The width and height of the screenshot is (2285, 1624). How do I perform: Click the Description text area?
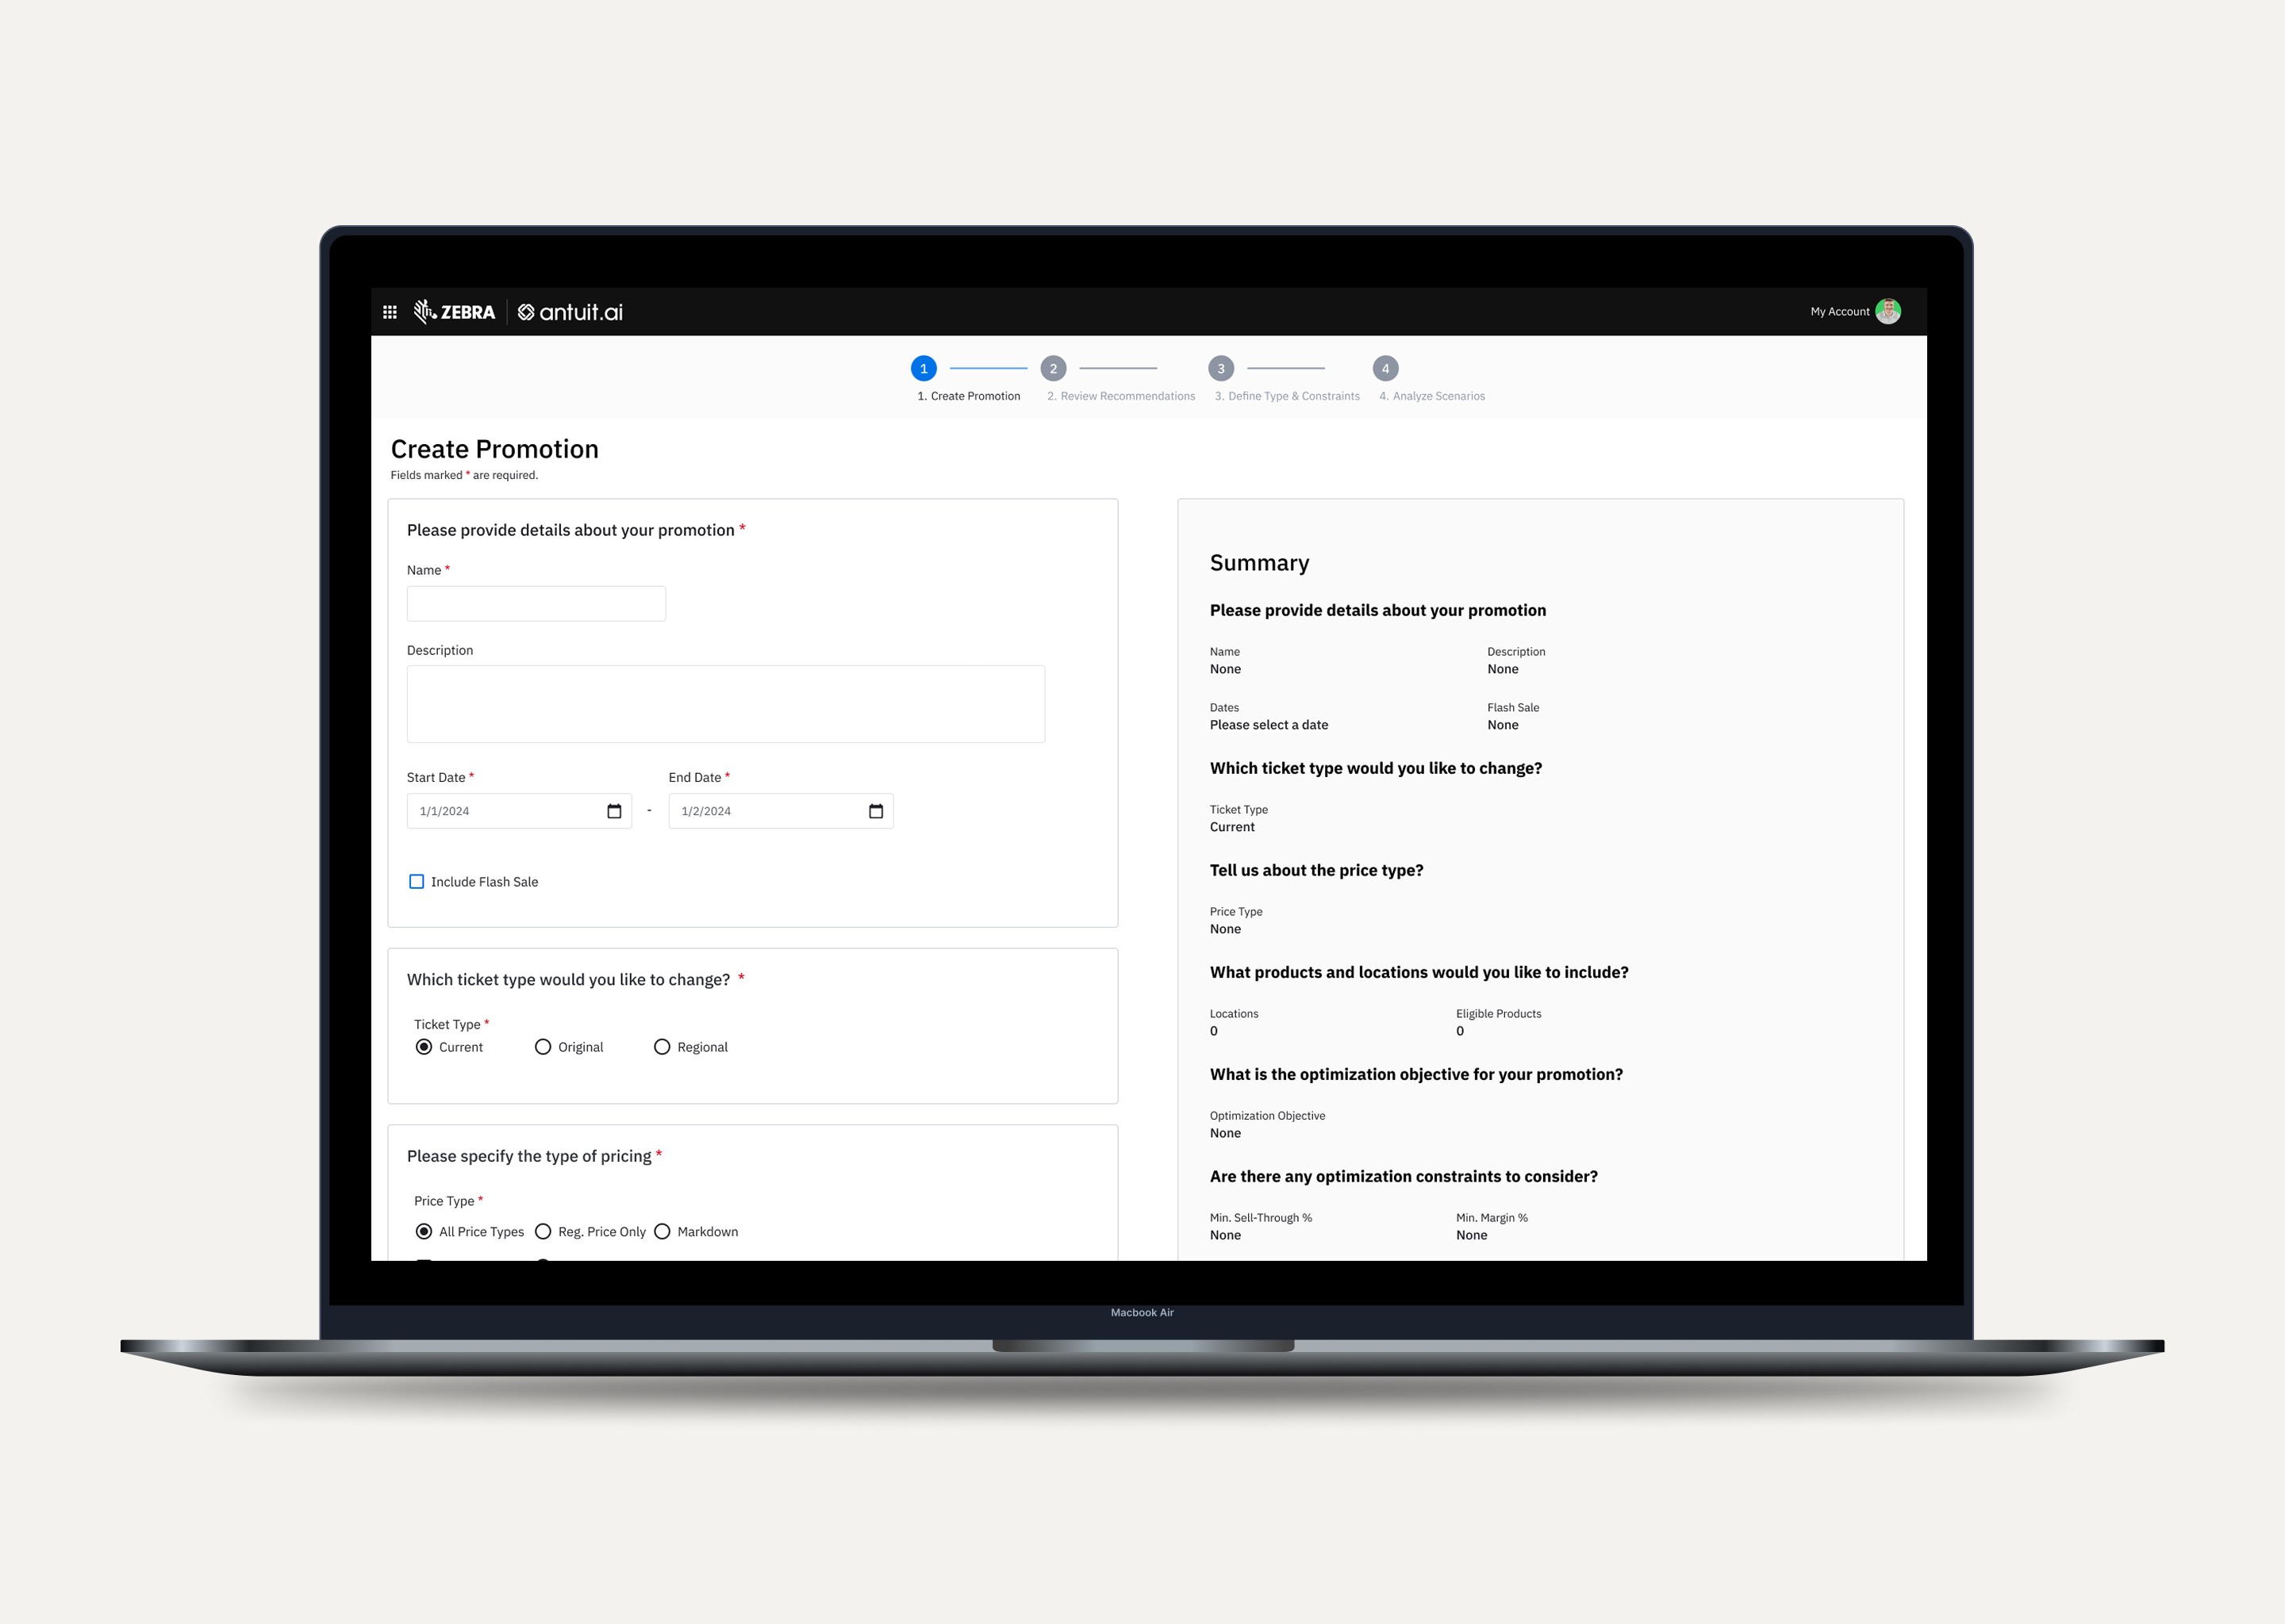(725, 703)
